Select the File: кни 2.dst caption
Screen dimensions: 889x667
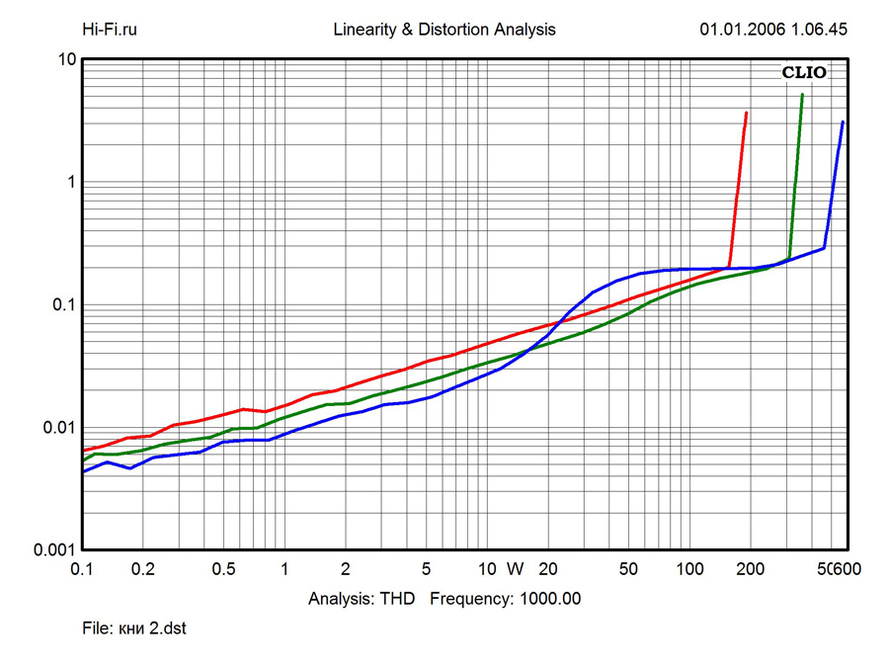coord(134,628)
